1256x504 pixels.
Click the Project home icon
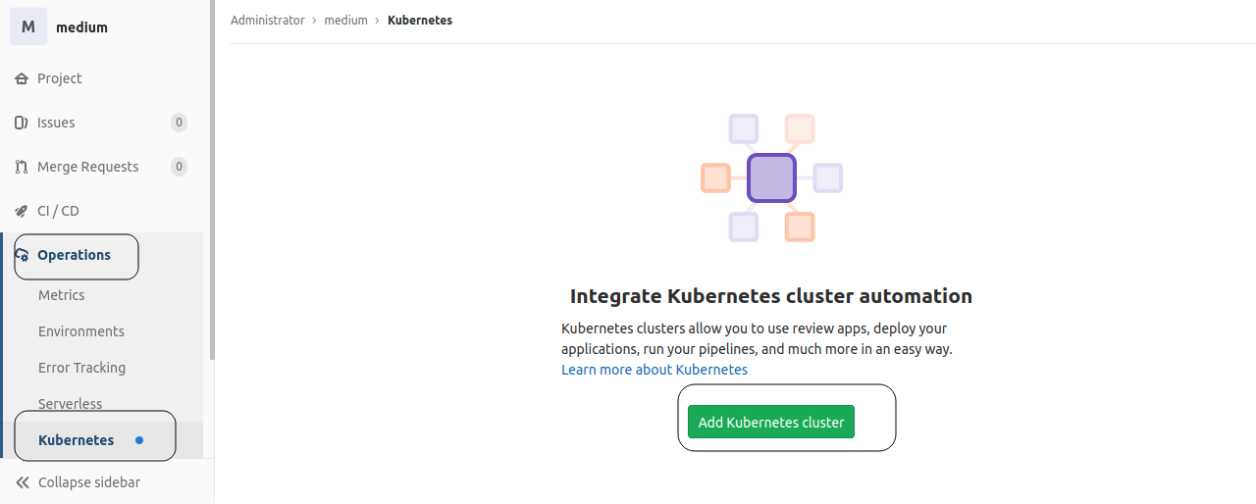[x=22, y=78]
